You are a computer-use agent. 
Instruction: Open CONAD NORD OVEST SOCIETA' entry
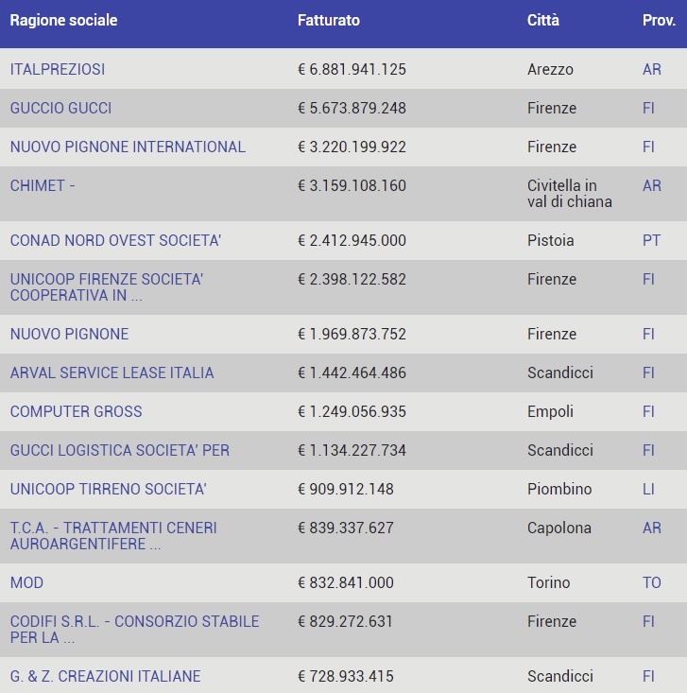pos(115,240)
